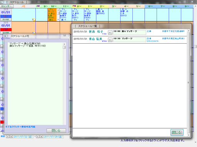
Task: Select the 1〜 PM time column header
Action: coord(90,6)
